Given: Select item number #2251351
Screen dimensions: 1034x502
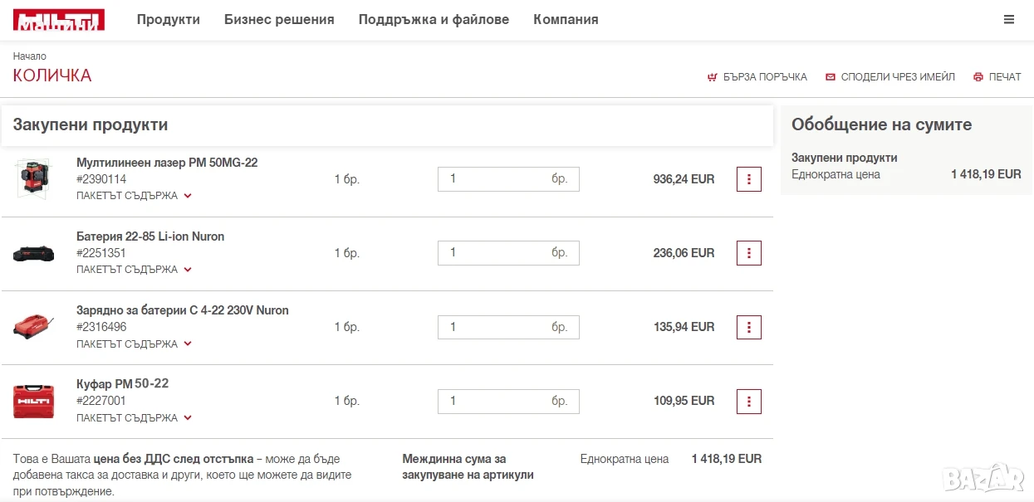Looking at the screenshot, I should (101, 253).
